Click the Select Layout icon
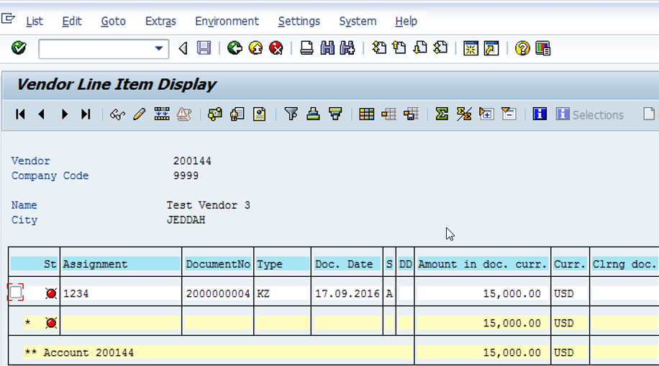Viewport: 659px width, 366px height. (388, 114)
